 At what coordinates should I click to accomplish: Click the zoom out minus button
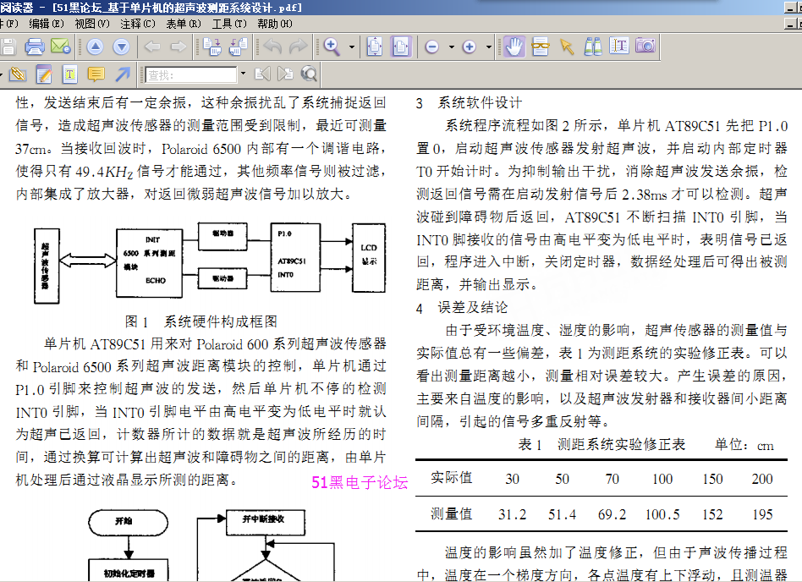[x=432, y=47]
